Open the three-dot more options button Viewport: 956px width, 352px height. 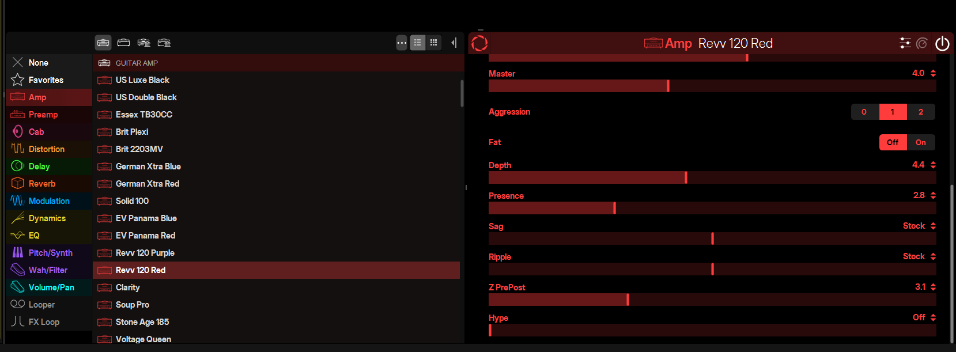point(402,43)
